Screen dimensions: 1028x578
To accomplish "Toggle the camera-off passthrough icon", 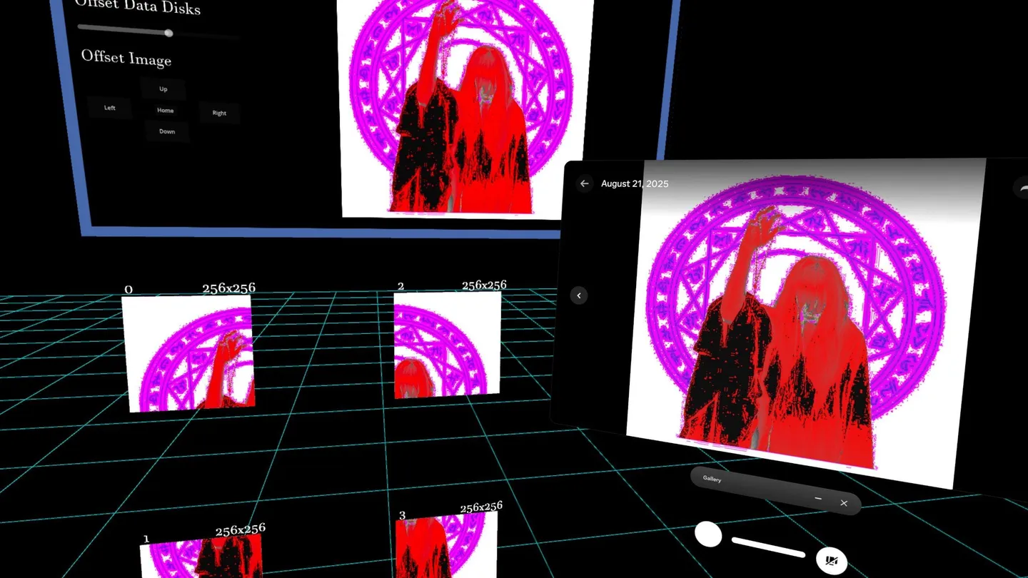I will click(831, 560).
